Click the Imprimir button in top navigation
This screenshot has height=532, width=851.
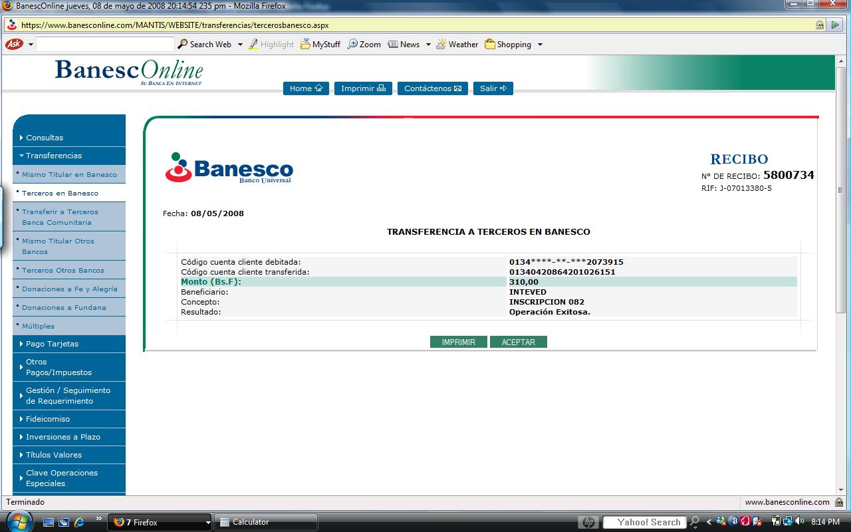point(363,88)
